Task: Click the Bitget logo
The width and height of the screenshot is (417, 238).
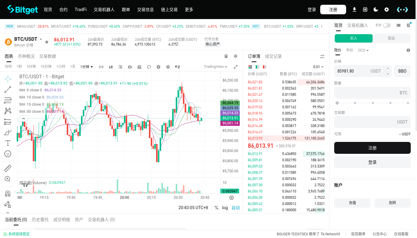Action: [23, 10]
